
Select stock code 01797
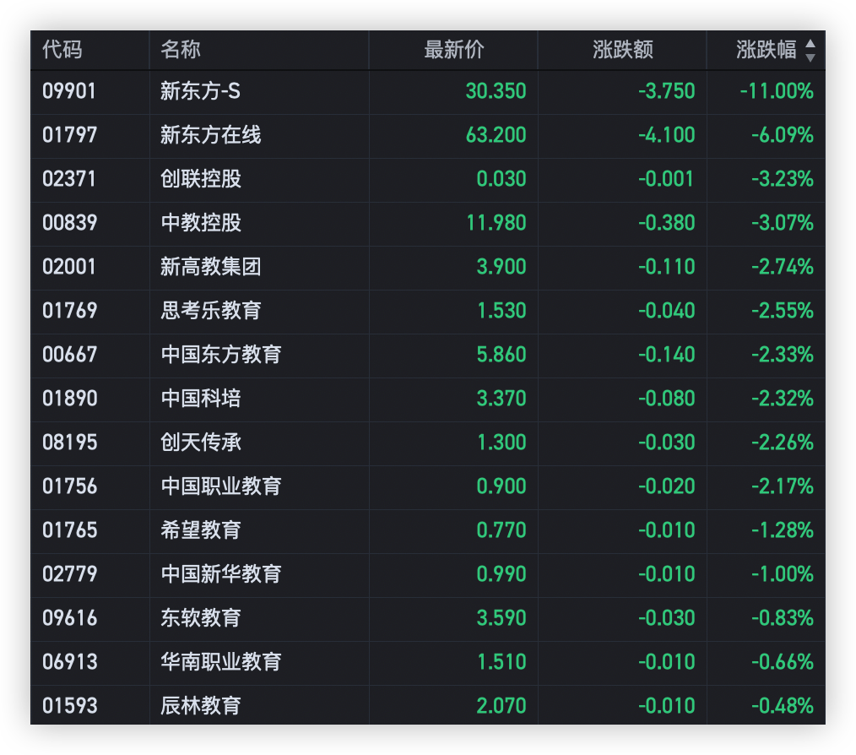[69, 135]
